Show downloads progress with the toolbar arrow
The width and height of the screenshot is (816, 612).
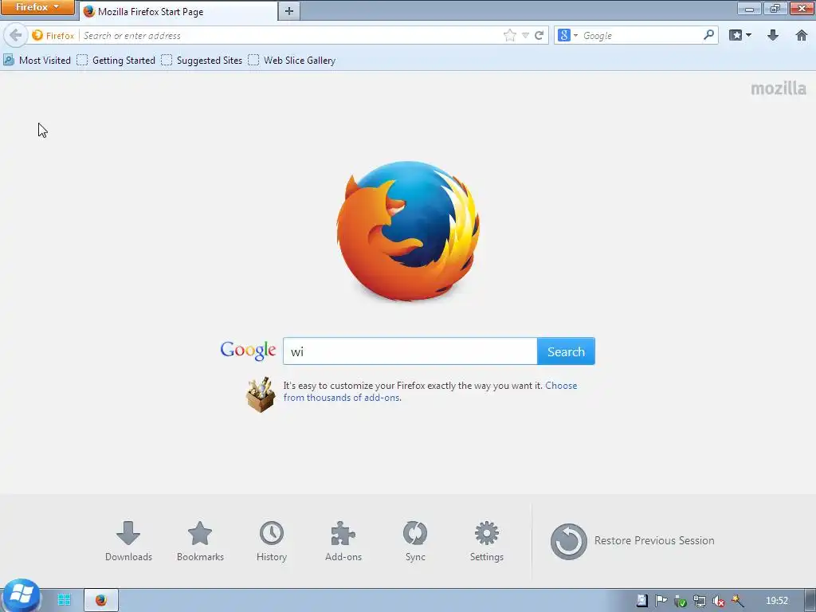coord(773,35)
